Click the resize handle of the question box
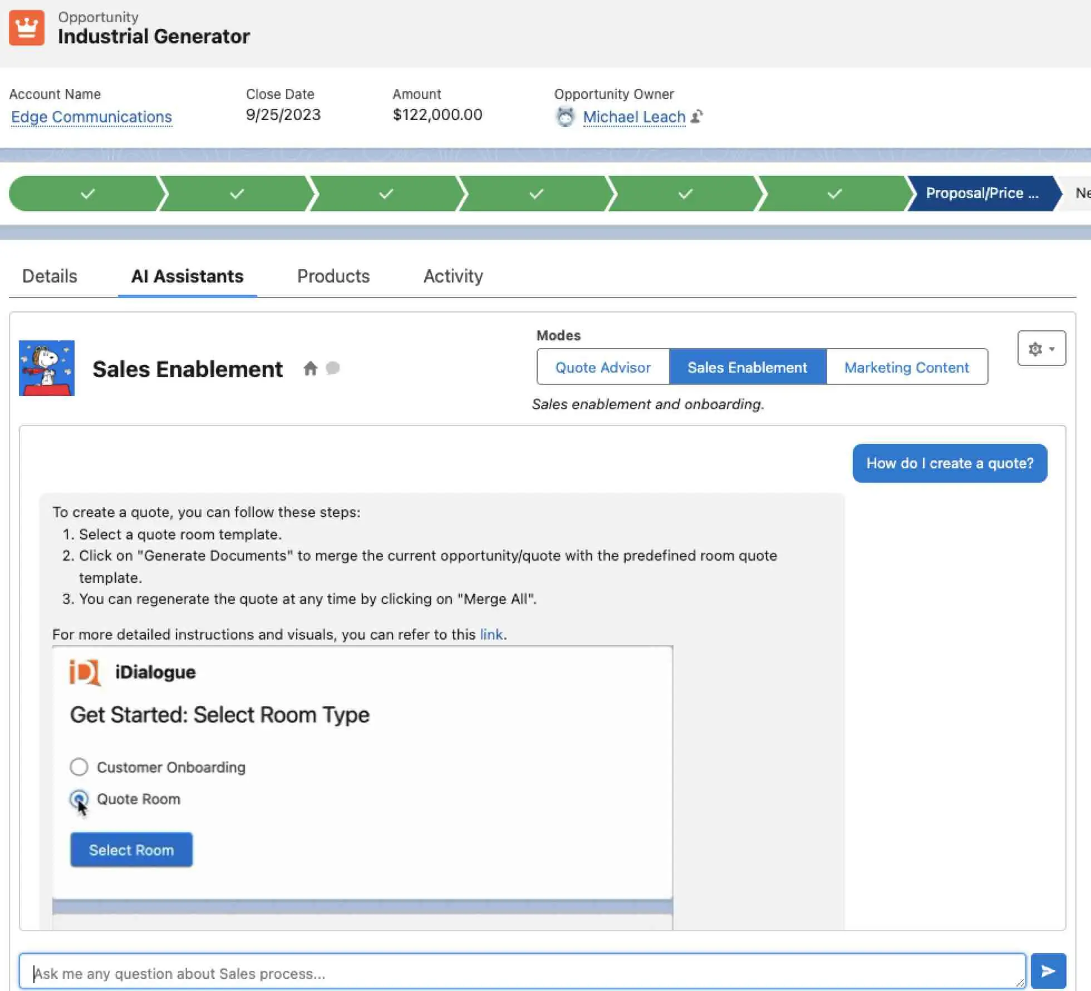Viewport: 1091px width, 991px height. click(x=1020, y=983)
